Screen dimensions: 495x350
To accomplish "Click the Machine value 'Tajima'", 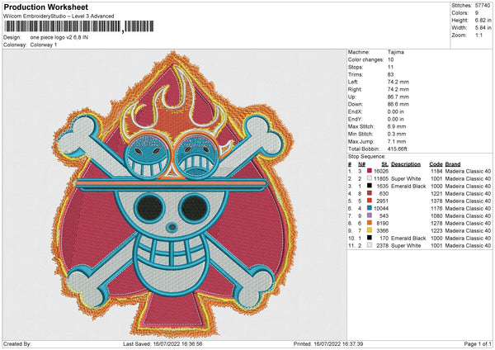I will click(x=395, y=52).
